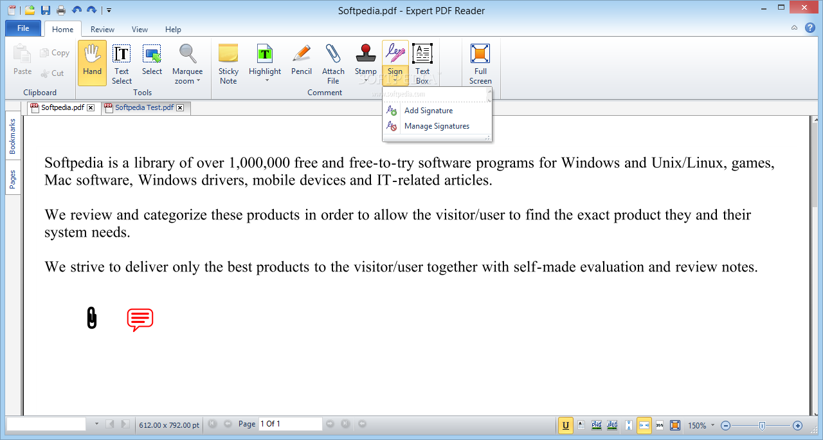The image size is (823, 440).
Task: Go to the next page
Action: [x=330, y=424]
